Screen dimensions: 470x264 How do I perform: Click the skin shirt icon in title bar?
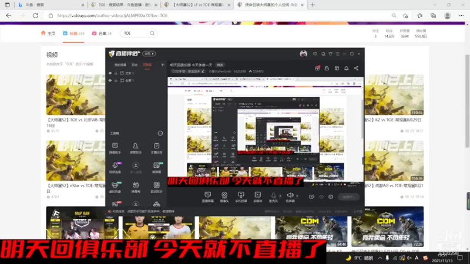[330, 54]
